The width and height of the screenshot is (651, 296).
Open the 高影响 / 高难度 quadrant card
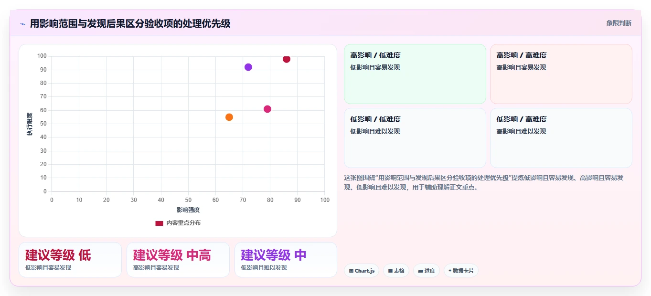pos(561,74)
